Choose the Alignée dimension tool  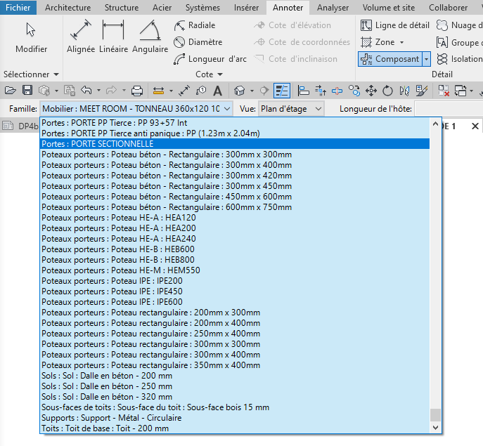[x=81, y=39]
